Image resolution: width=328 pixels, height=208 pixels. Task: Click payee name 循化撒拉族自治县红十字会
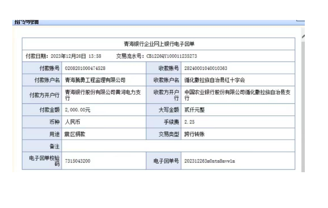(x=215, y=80)
